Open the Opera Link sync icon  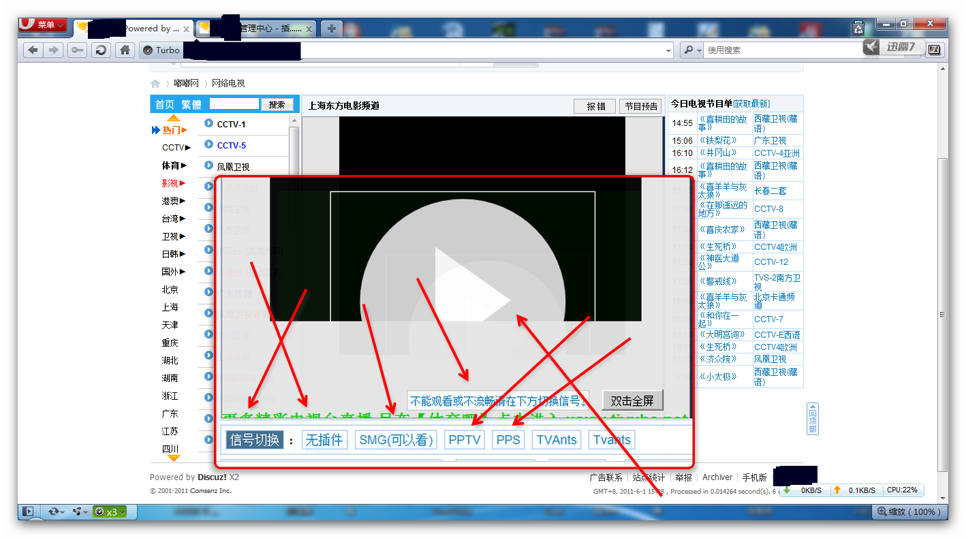click(x=54, y=511)
